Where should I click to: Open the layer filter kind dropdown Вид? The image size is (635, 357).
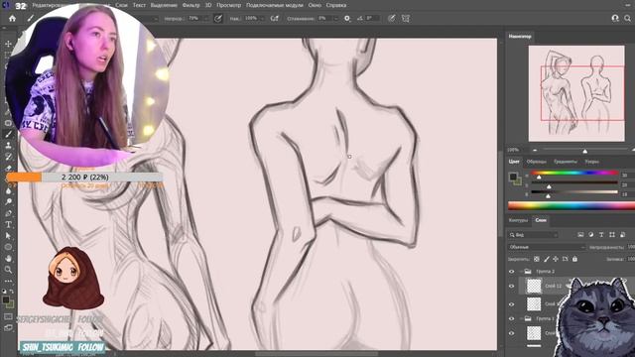534,235
